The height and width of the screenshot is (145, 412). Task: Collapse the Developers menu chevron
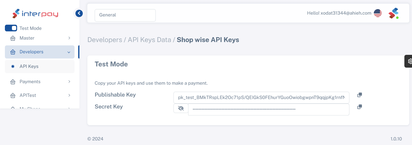tap(69, 52)
